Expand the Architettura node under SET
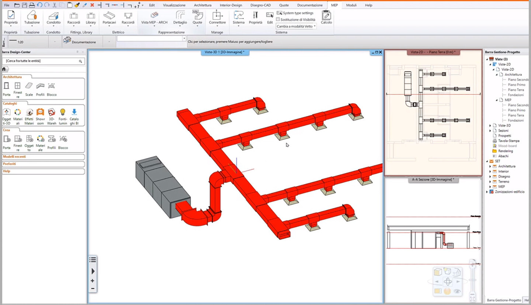This screenshot has width=531, height=305. 490,166
